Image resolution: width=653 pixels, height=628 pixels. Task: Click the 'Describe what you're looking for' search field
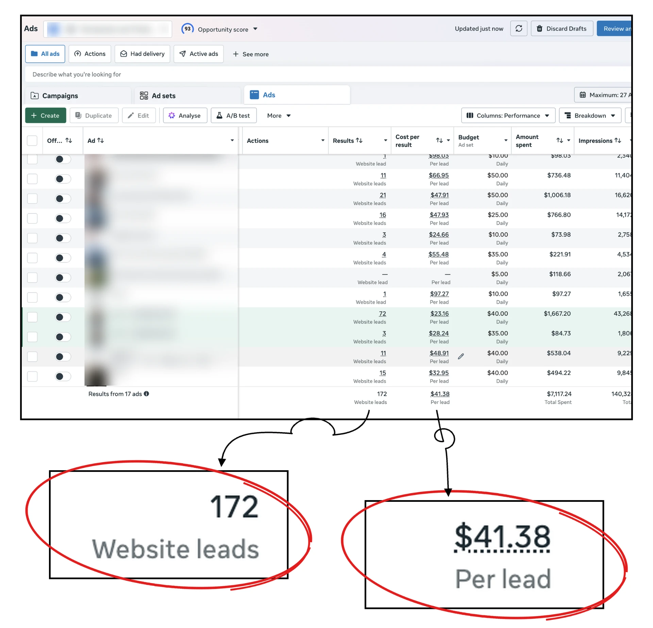point(328,75)
